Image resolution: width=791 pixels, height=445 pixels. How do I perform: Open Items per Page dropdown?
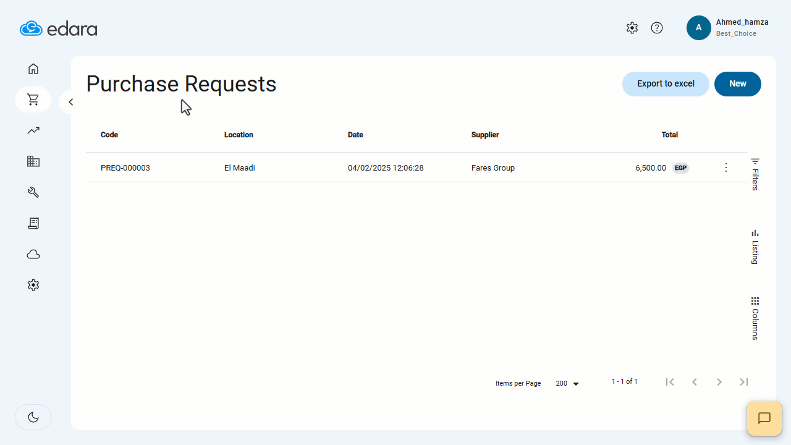(x=567, y=383)
